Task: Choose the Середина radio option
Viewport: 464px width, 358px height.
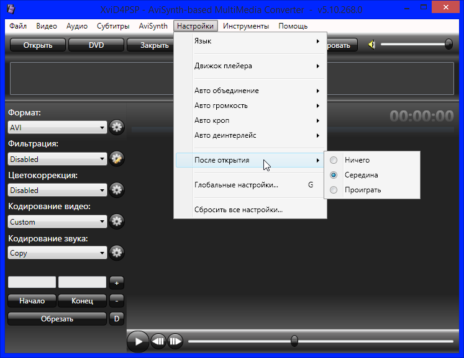Action: 334,175
